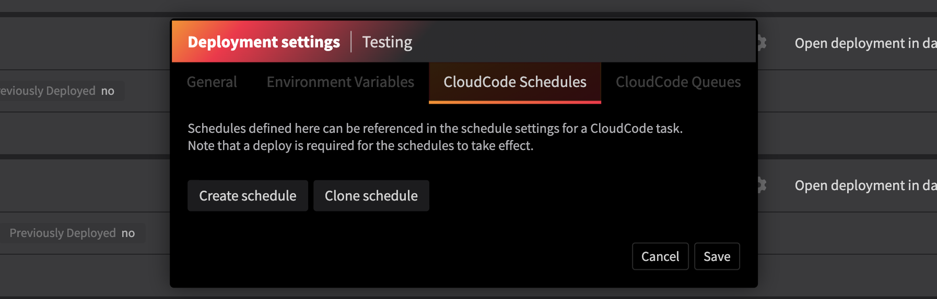Click the Clone schedule button
937x299 pixels.
click(x=371, y=196)
